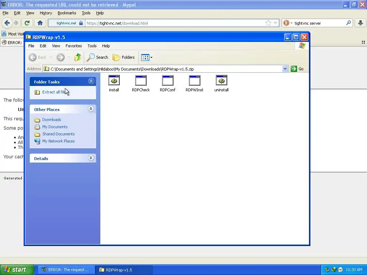The height and width of the screenshot is (275, 367).
Task: Click the tab groups icon in Mypal
Action: [x=363, y=42]
